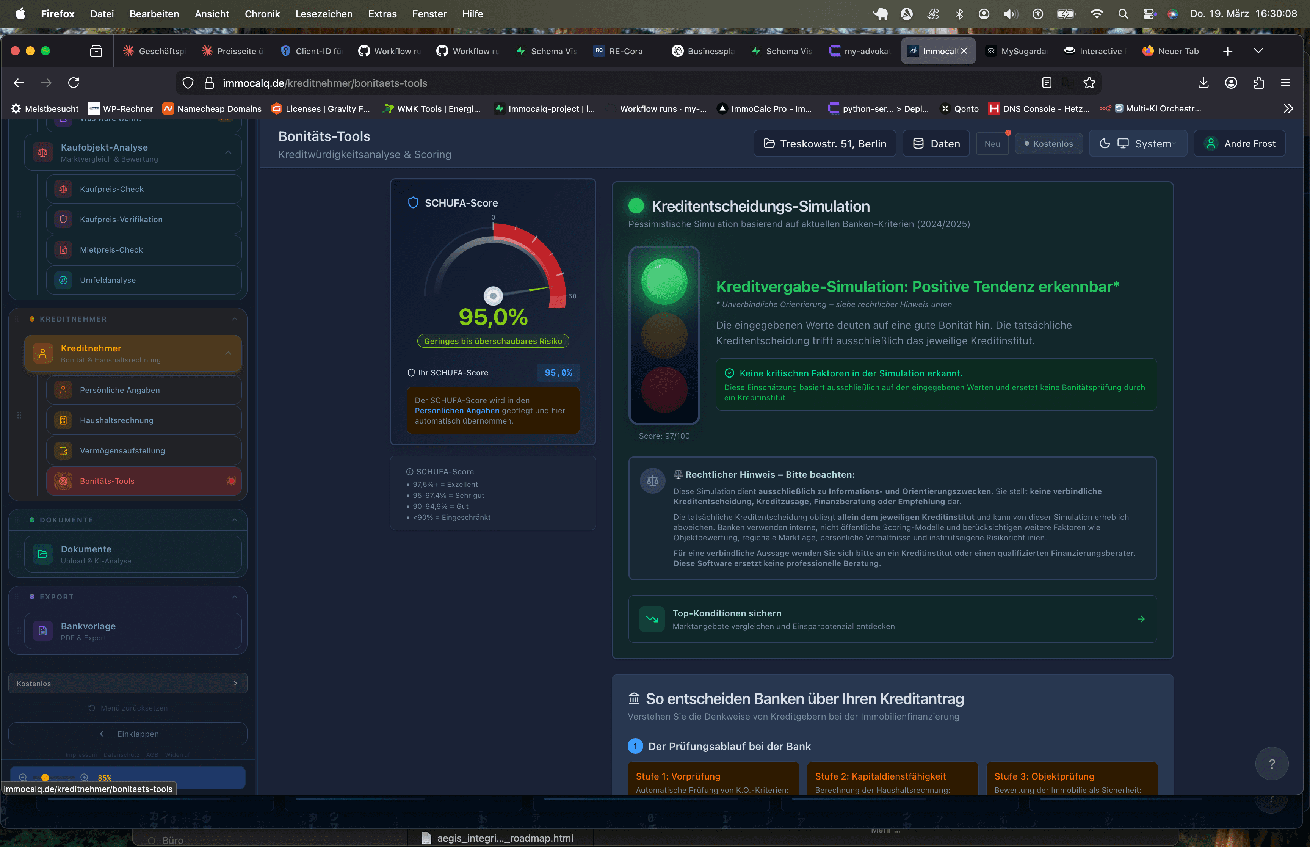
Task: Click Menü zurücksetzen in the sidebar
Action: click(x=128, y=708)
